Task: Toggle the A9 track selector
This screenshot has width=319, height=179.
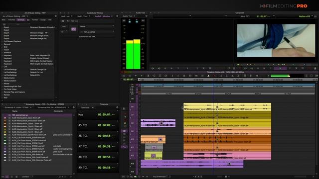Action: (x=132, y=131)
